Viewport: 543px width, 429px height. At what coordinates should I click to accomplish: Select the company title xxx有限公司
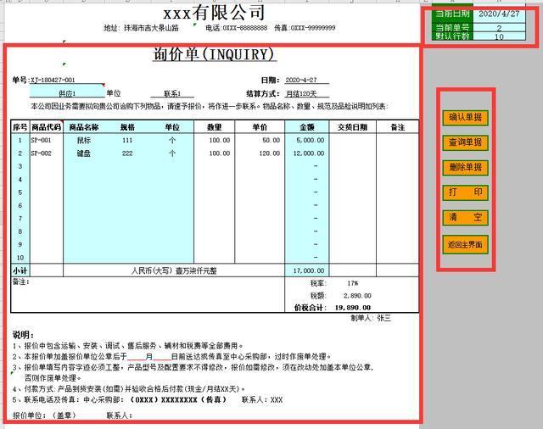214,14
